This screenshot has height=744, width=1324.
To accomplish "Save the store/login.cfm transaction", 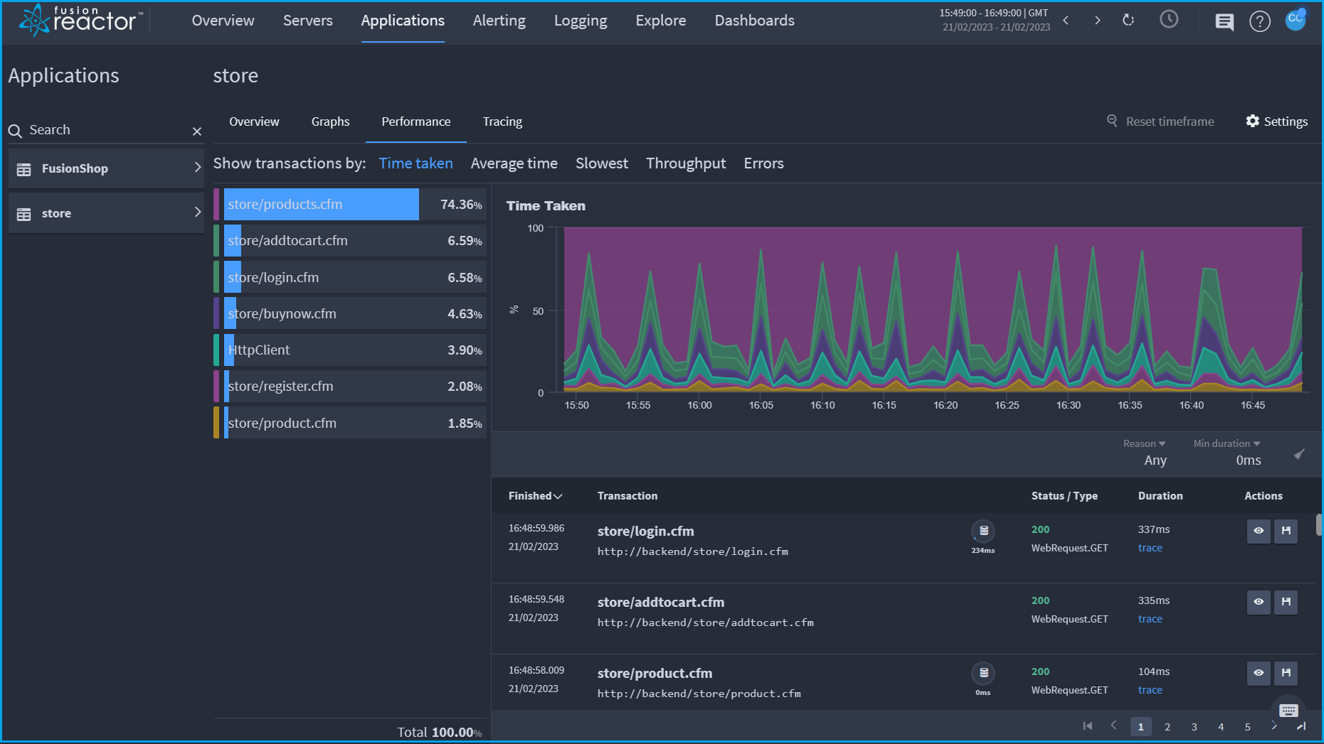I will [x=1286, y=531].
